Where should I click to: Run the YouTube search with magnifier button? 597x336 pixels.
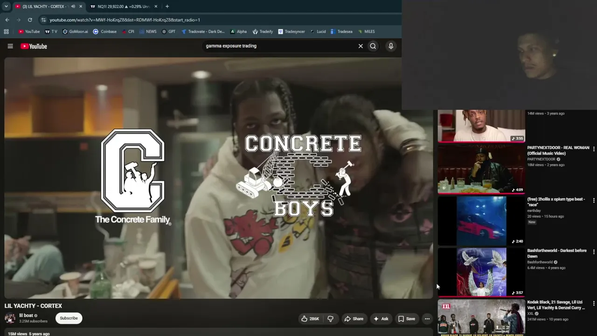click(373, 46)
